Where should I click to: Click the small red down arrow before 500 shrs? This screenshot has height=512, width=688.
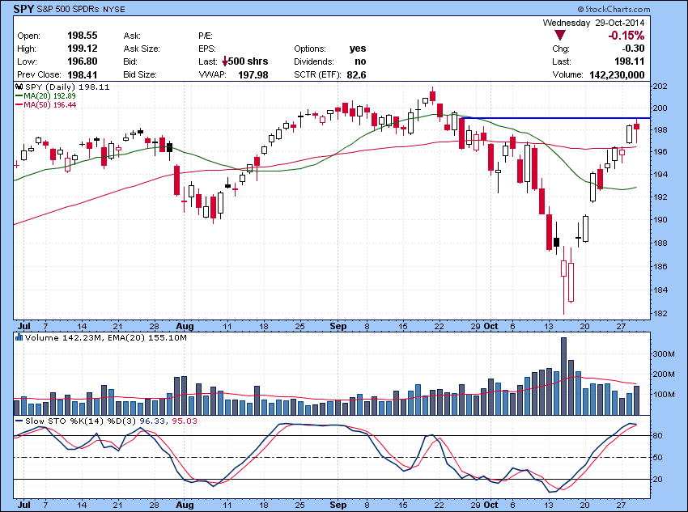[x=225, y=61]
